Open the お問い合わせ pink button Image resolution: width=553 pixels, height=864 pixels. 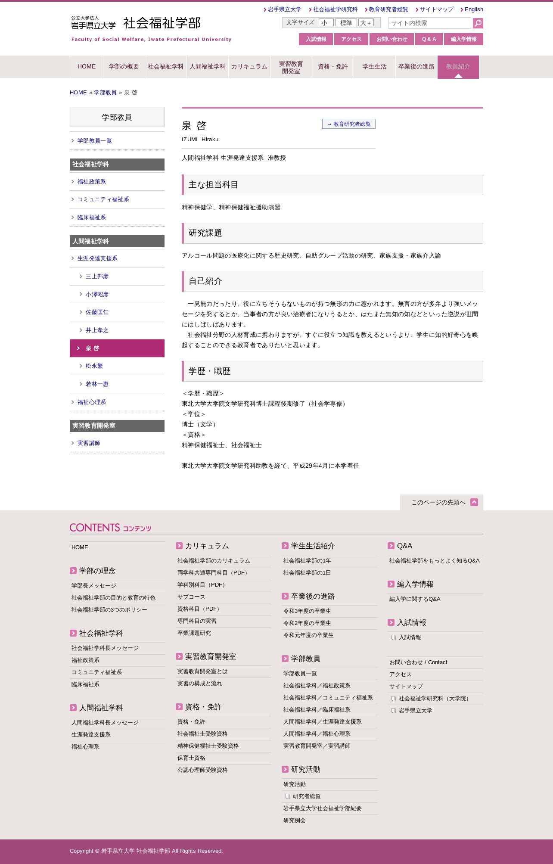coord(392,39)
